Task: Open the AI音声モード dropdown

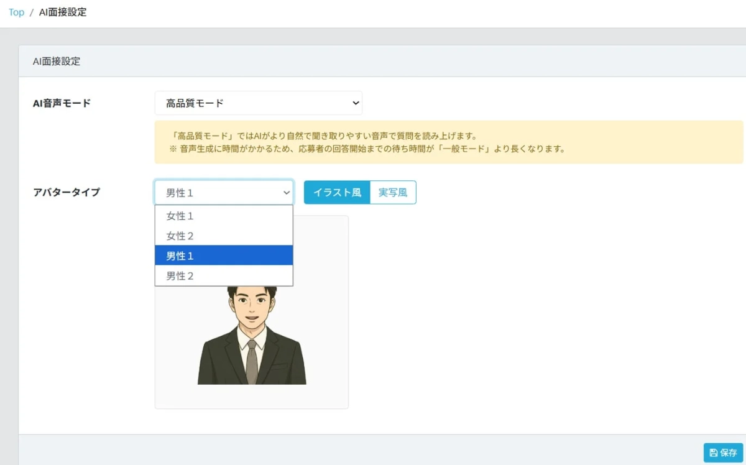Action: click(x=258, y=103)
